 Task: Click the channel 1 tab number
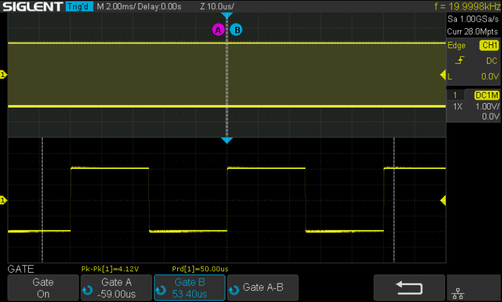[x=454, y=95]
